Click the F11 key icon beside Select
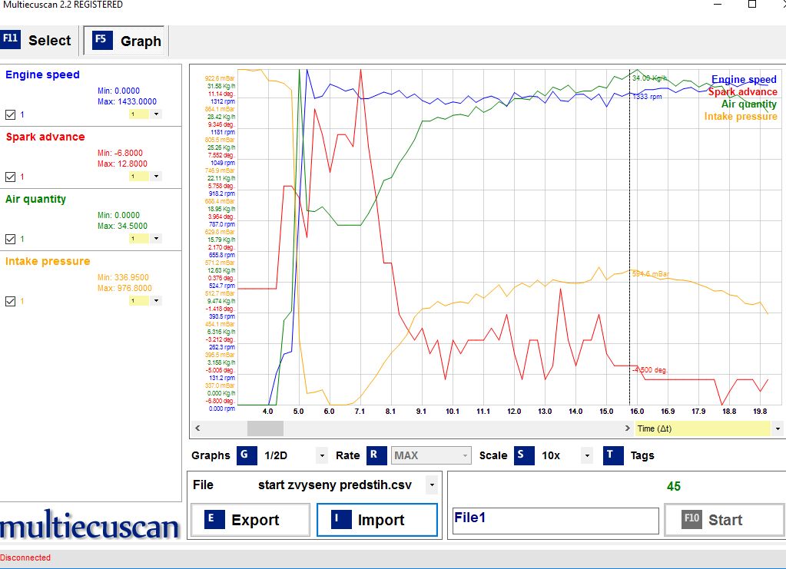 point(11,40)
